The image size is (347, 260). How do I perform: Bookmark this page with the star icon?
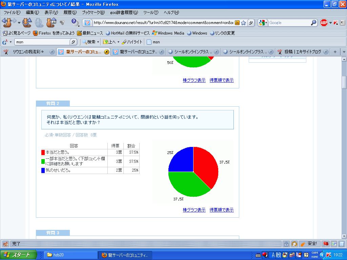pos(243,23)
